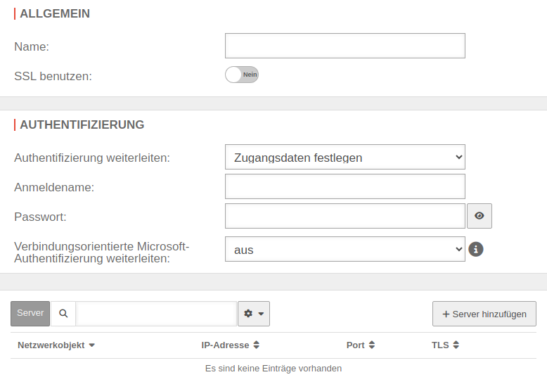547x389 pixels.
Task: Toggle the SSL benutzen switch
Action: 242,75
